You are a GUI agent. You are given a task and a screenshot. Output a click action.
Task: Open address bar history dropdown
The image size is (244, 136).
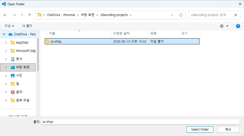pyautogui.click(x=172, y=15)
